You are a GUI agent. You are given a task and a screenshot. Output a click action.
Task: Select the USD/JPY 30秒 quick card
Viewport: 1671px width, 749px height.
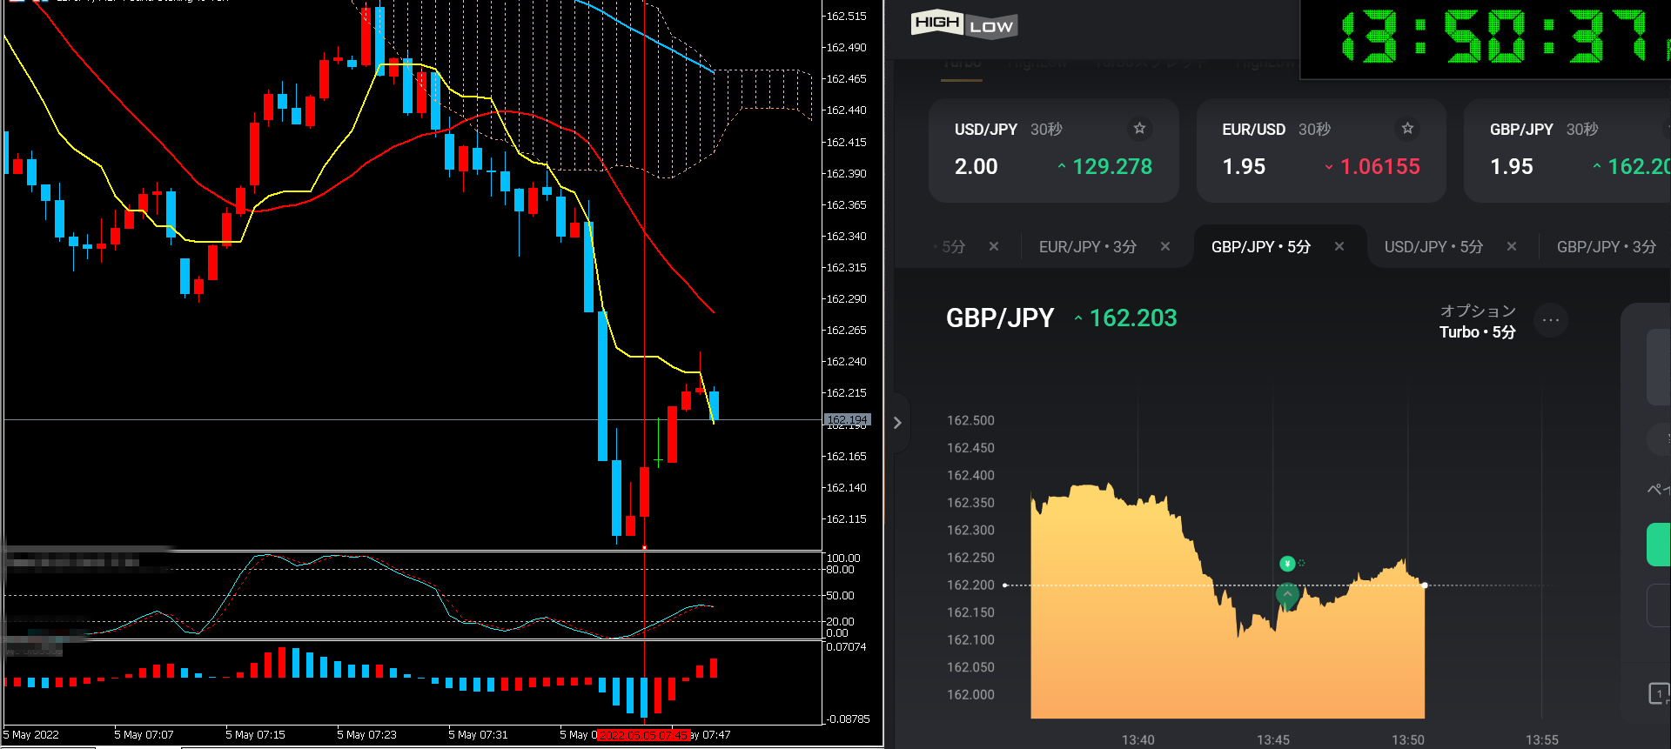pyautogui.click(x=1053, y=150)
